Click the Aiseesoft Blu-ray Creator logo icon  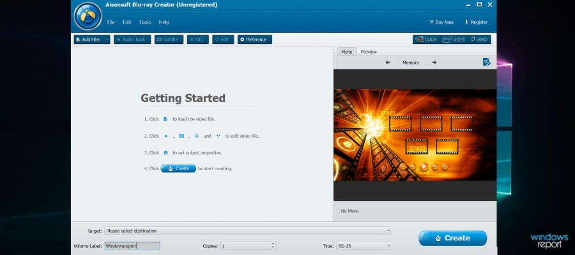coord(88,16)
